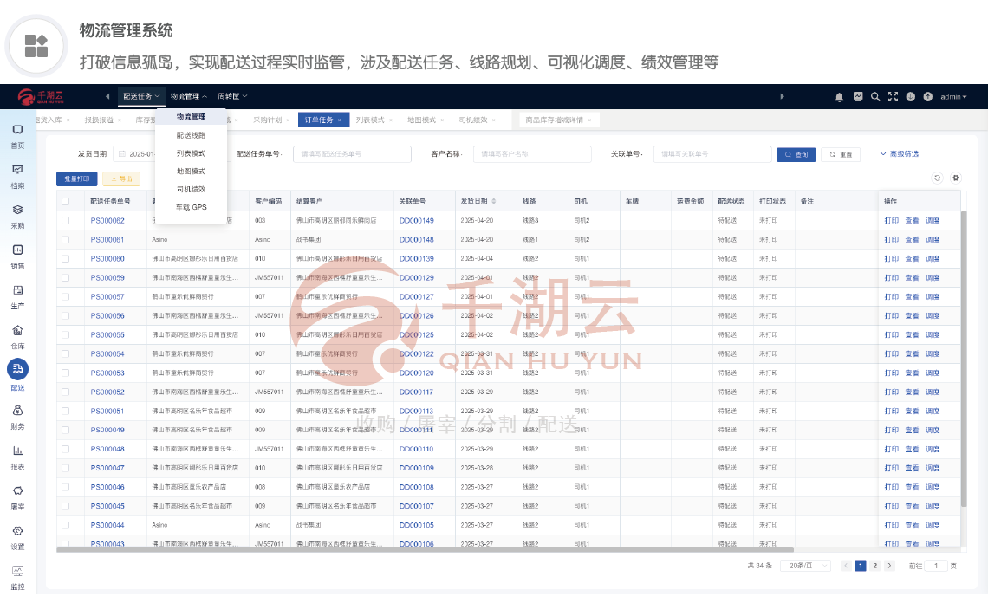Viewport: 988px width, 603px height.
Task: Check the row checkbox for PS000060
Action: point(65,259)
